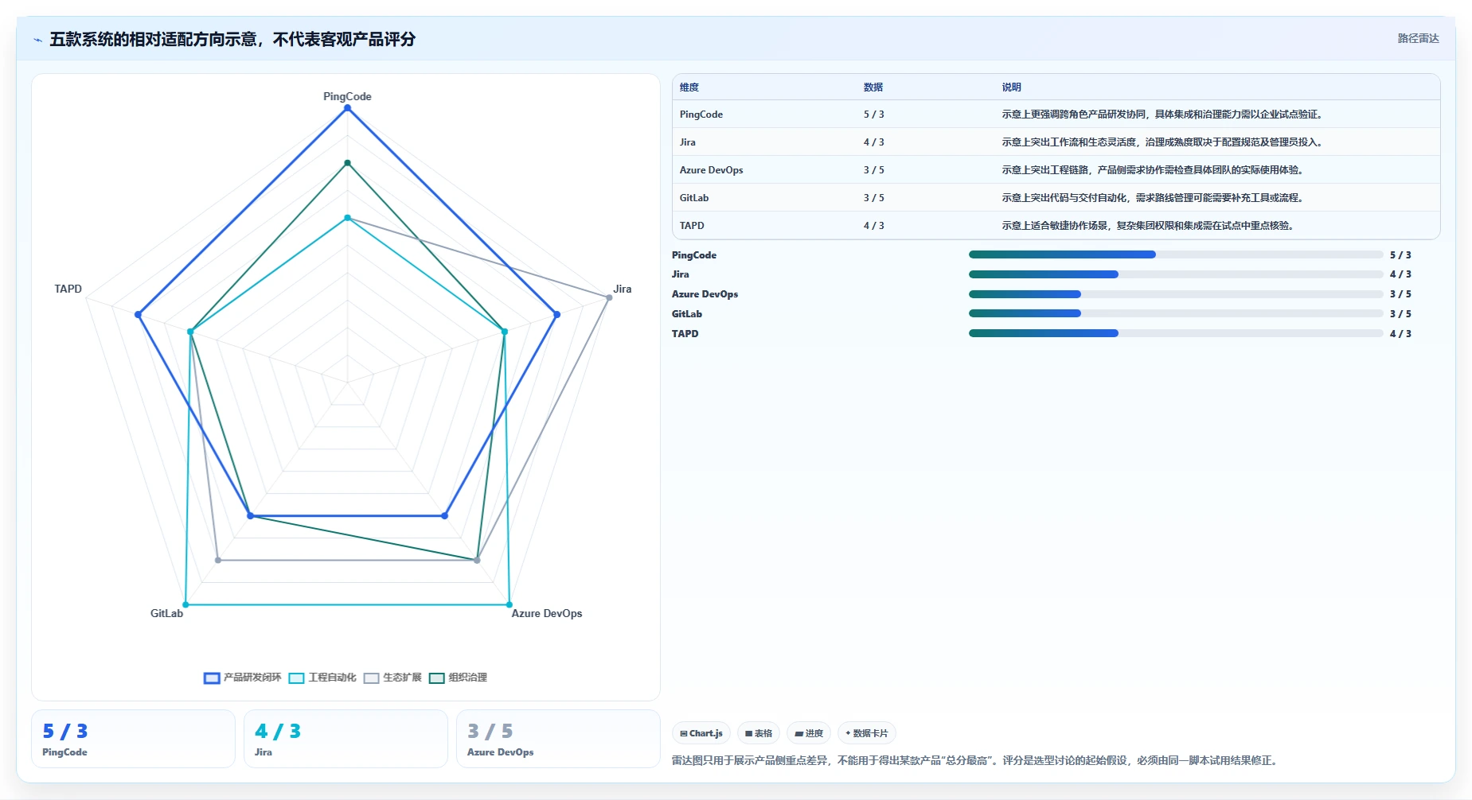Click the blue data point at the PingCode vertex
Image resolution: width=1472 pixels, height=800 pixels.
[347, 109]
